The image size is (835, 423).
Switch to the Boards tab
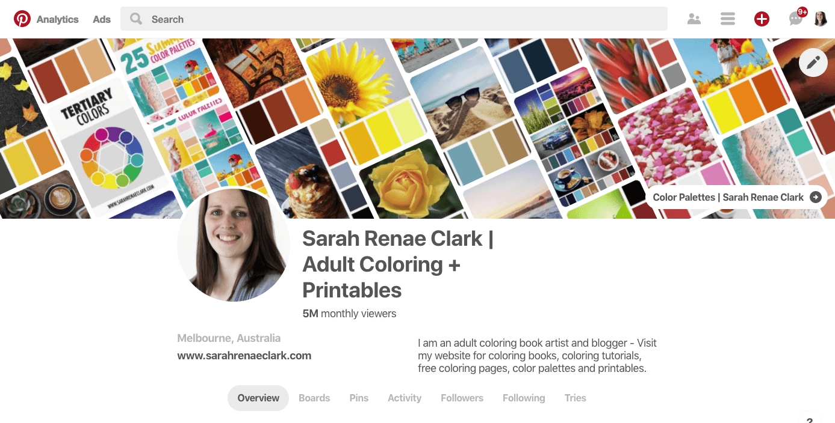314,398
